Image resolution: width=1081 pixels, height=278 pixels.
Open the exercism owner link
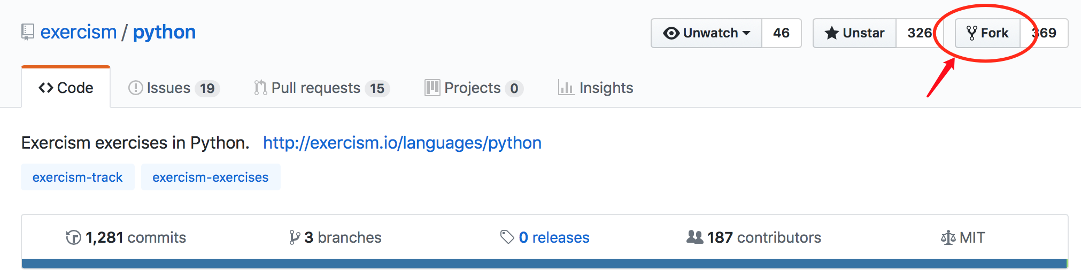point(79,32)
